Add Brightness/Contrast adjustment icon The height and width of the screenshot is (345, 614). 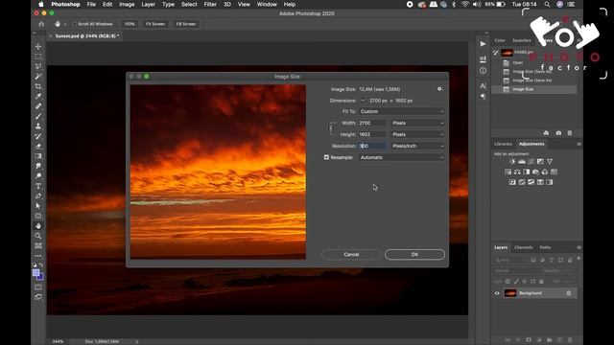pyautogui.click(x=512, y=162)
